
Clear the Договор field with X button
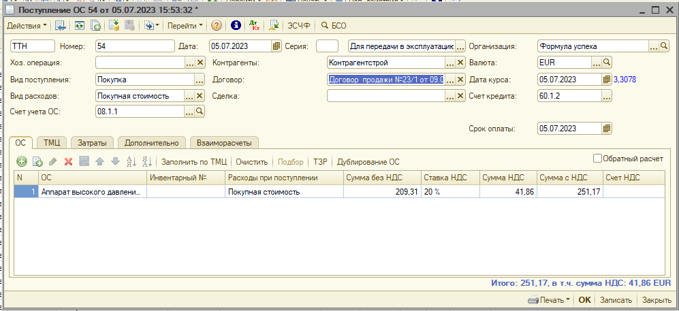point(460,80)
